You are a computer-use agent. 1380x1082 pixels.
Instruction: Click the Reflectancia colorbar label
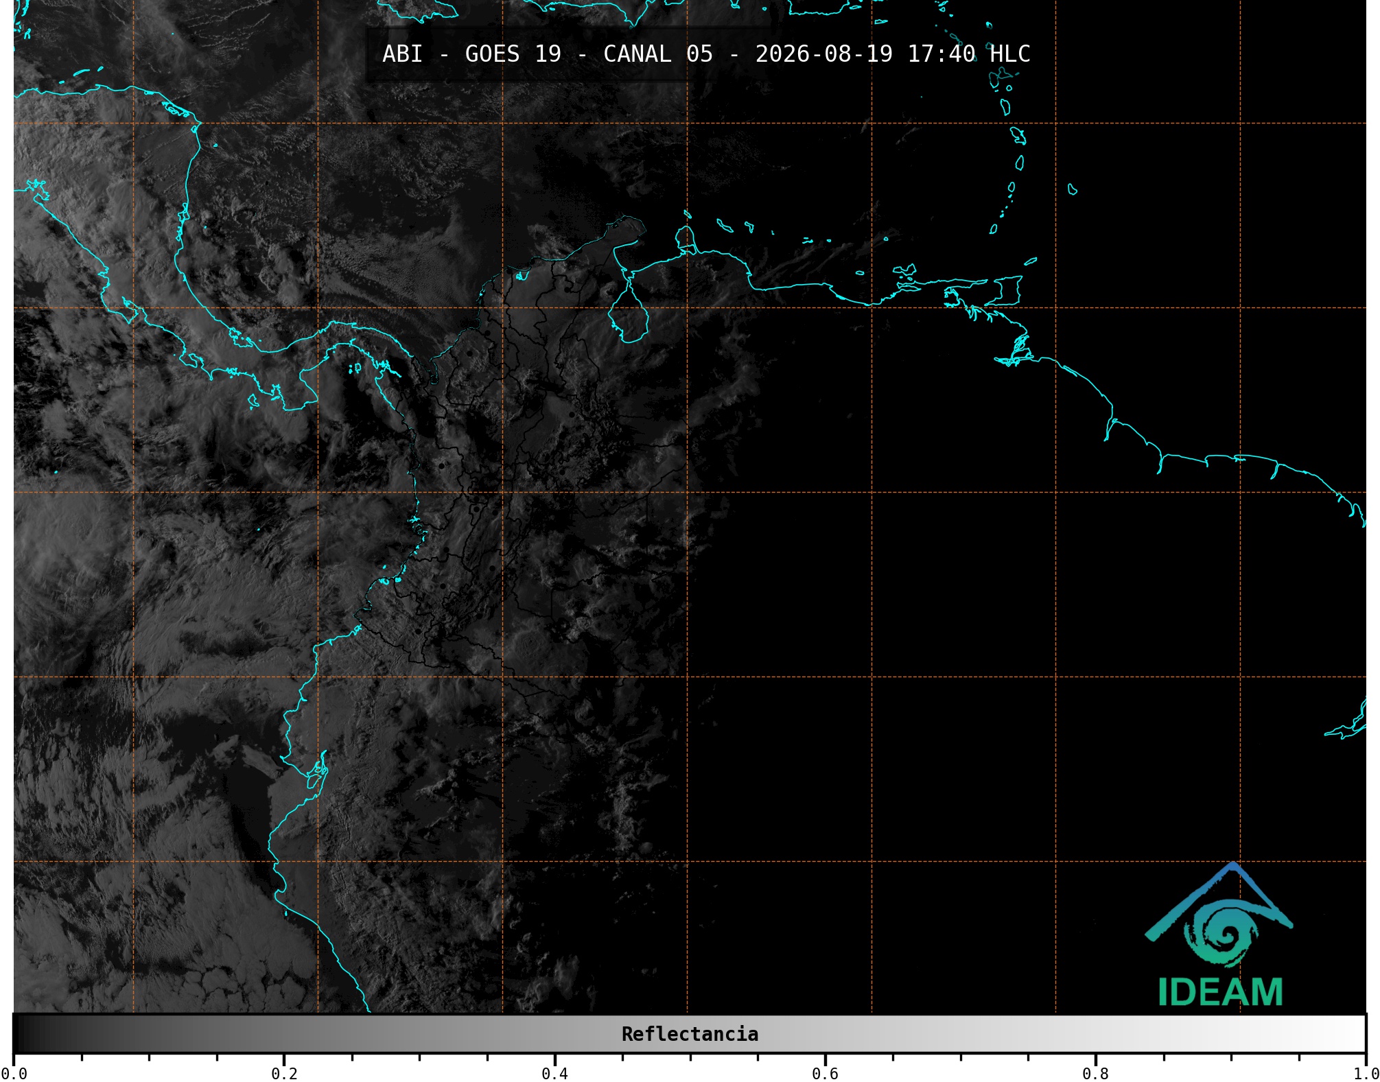(x=690, y=1034)
